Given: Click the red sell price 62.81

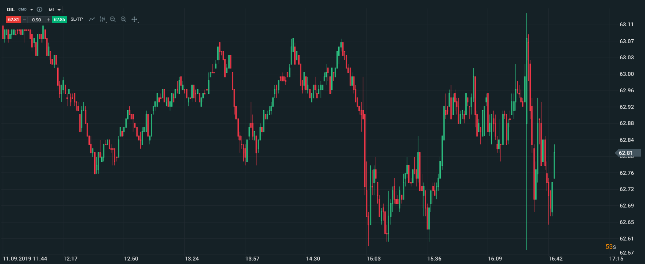Looking at the screenshot, I should (13, 20).
